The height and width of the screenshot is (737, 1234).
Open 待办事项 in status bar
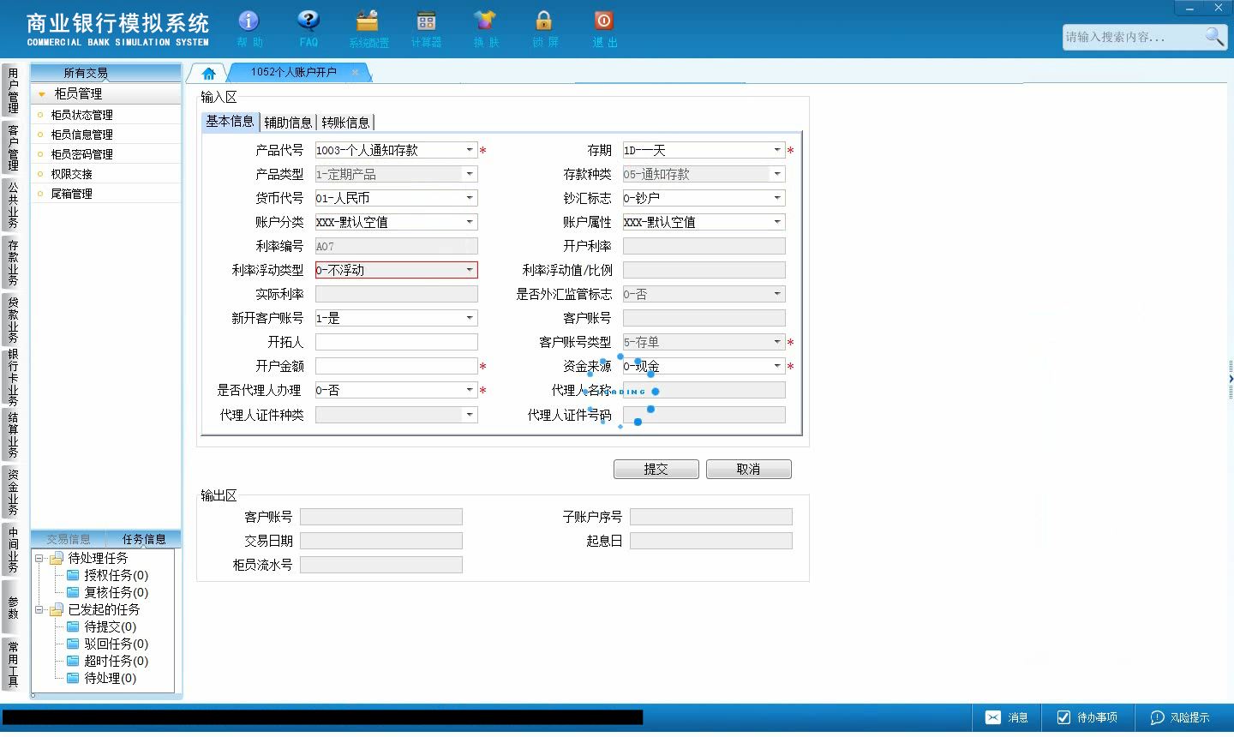click(1087, 717)
